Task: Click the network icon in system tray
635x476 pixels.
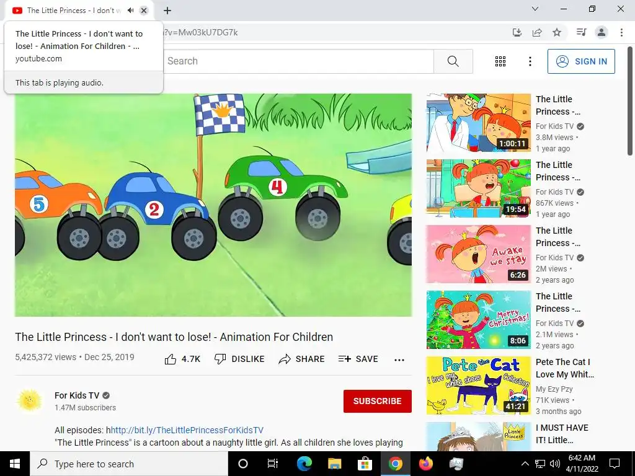Action: click(x=540, y=464)
